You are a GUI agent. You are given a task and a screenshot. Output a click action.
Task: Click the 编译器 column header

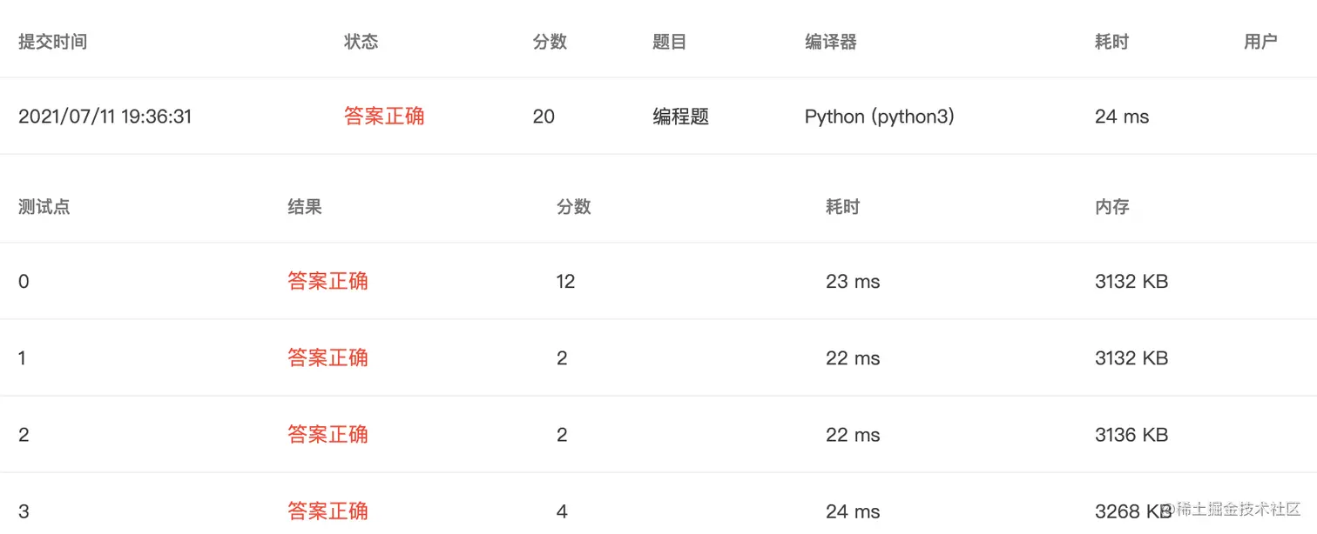[x=831, y=42]
